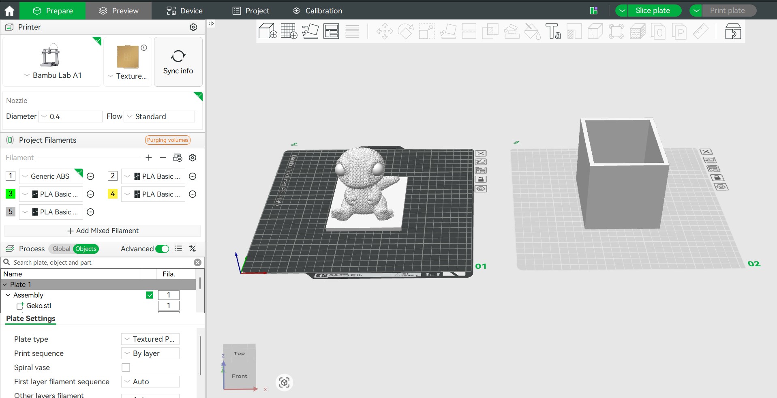Select the Text shape tool
Viewport: 777px width, 398px height.
tap(553, 31)
